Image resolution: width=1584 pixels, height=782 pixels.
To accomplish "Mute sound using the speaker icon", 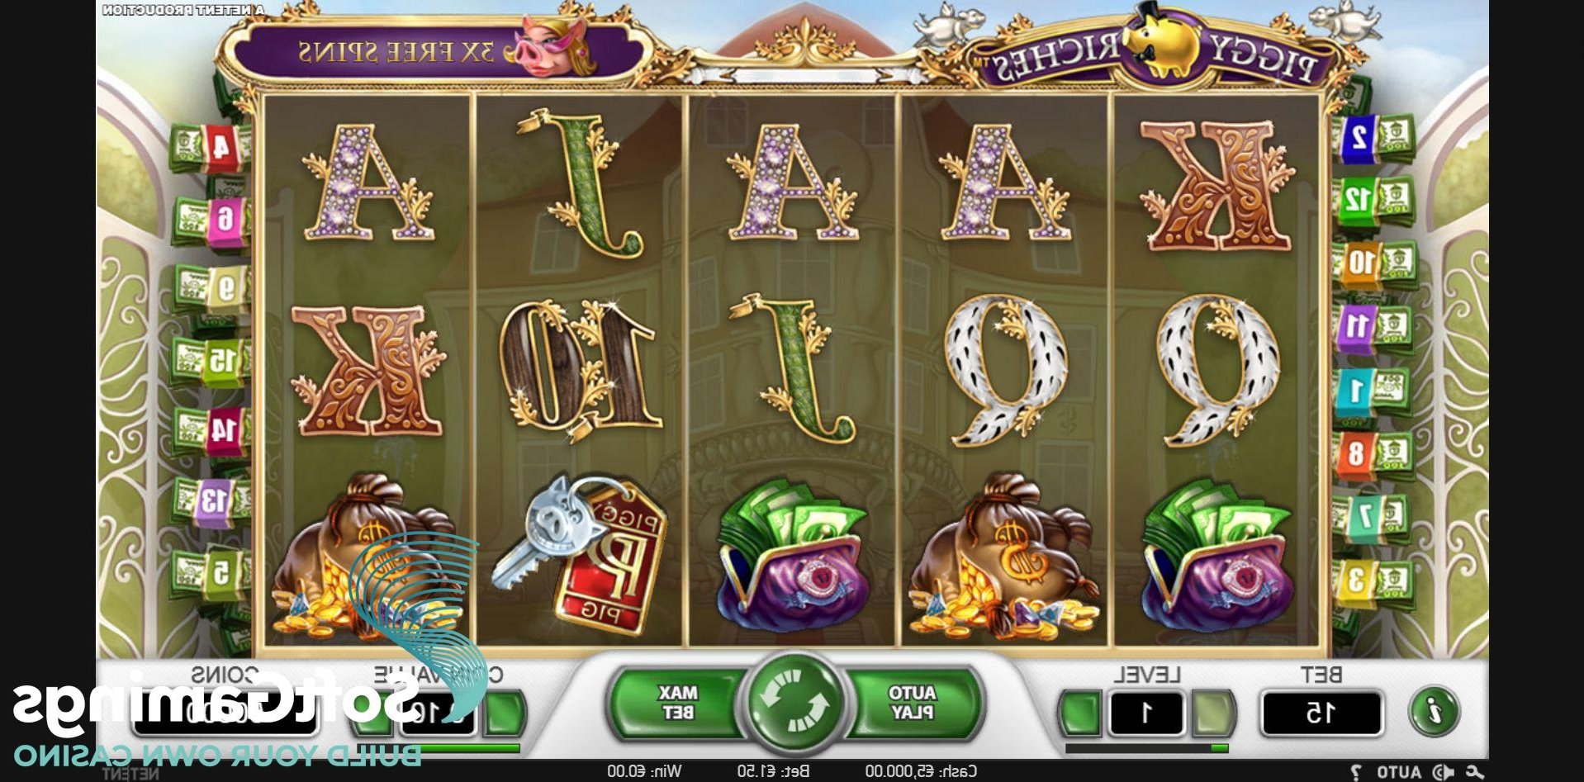I will pyautogui.click(x=1443, y=772).
